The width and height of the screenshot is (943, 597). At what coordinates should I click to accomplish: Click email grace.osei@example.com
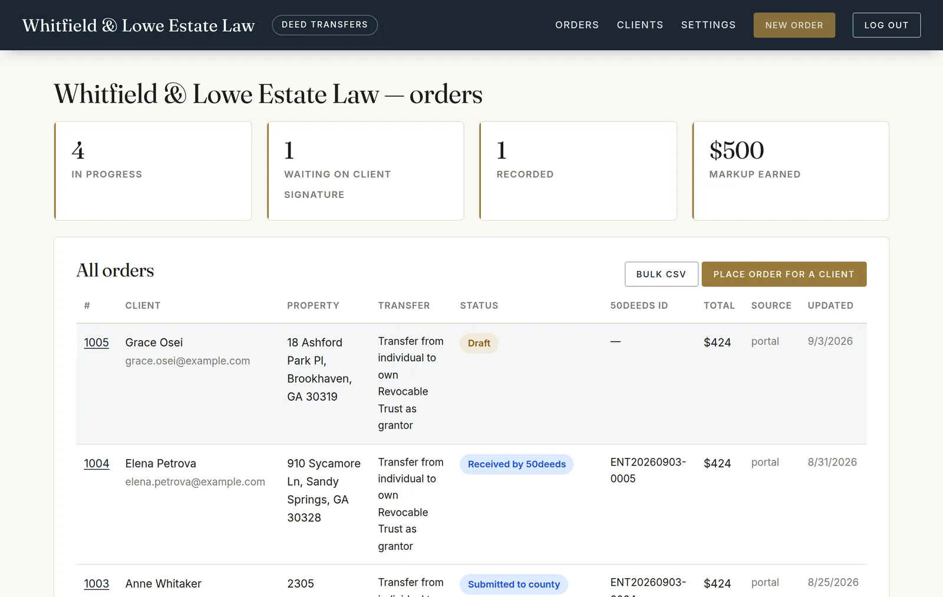pos(187,361)
